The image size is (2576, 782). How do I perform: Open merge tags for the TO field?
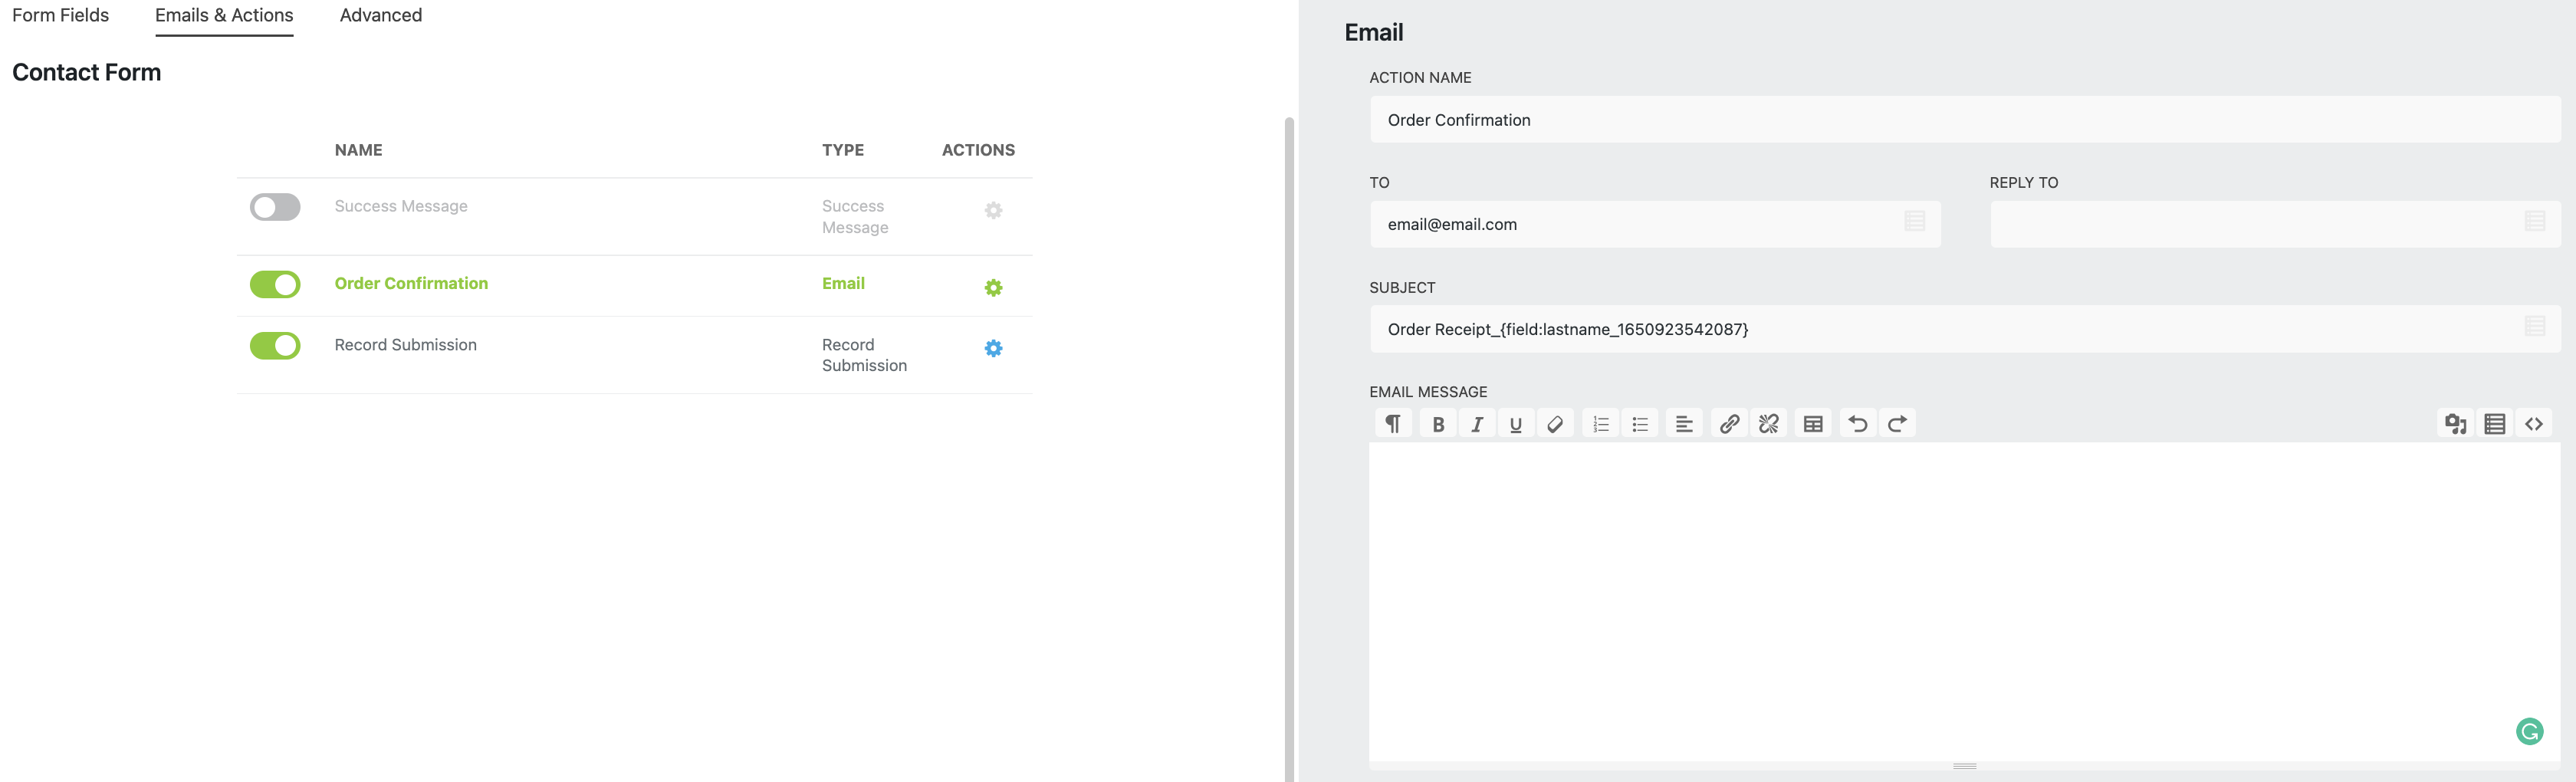(1915, 222)
